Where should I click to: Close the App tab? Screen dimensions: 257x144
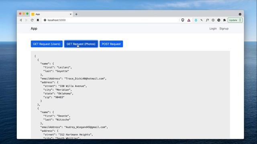71,14
